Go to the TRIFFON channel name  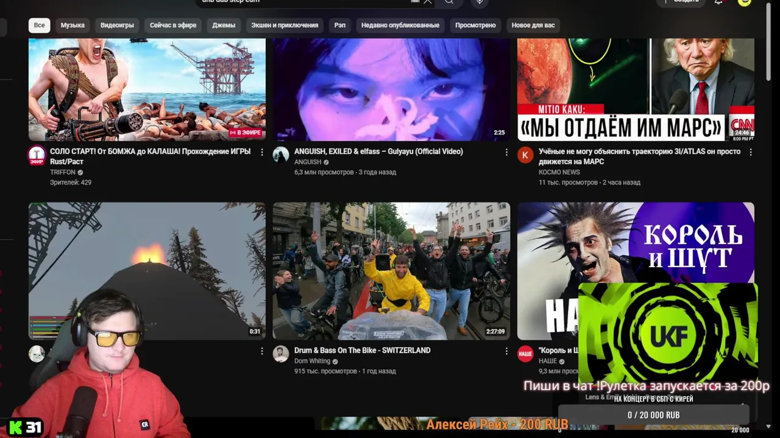63,173
